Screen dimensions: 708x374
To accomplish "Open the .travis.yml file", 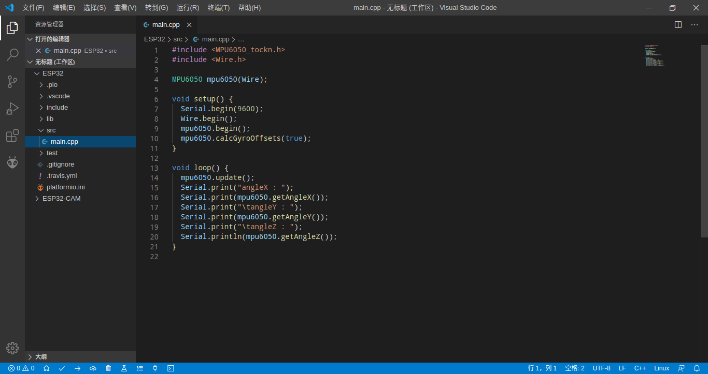I will [80, 176].
